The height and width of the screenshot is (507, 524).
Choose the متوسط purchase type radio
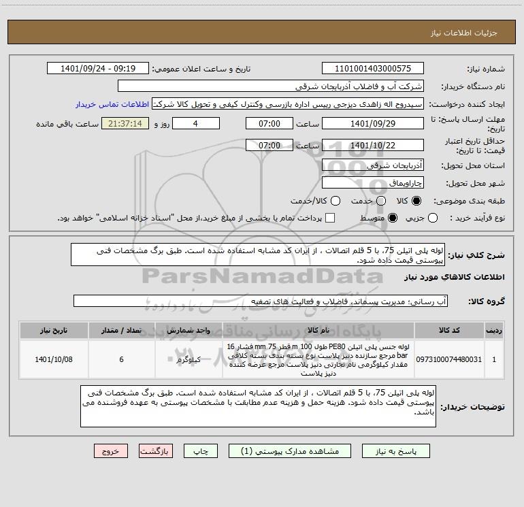pyautogui.click(x=393, y=218)
